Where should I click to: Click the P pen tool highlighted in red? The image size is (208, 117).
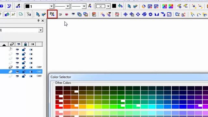tap(52, 14)
